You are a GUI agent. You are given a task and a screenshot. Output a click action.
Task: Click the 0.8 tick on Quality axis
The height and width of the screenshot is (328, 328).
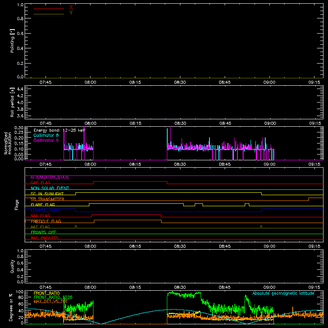[20, 257]
